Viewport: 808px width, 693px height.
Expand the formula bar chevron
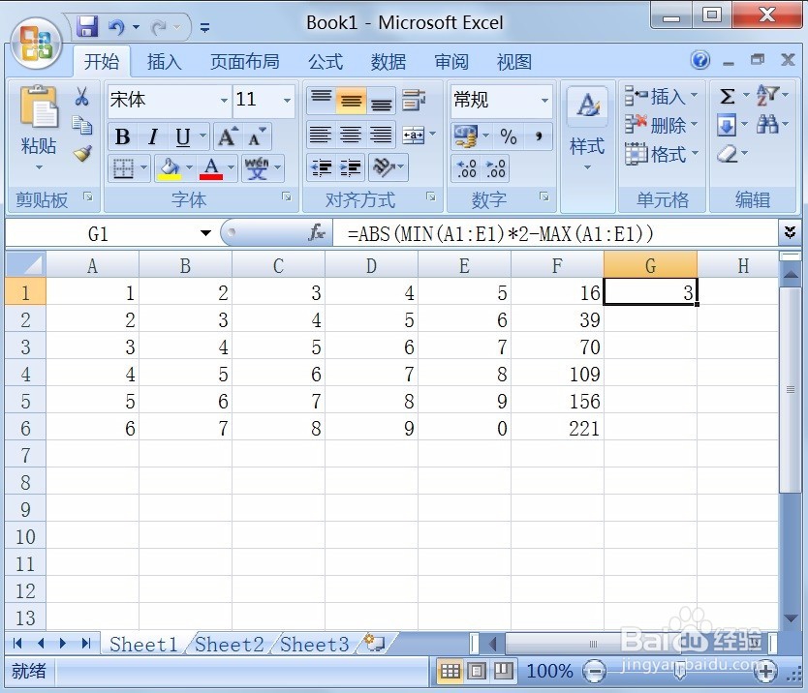click(790, 232)
